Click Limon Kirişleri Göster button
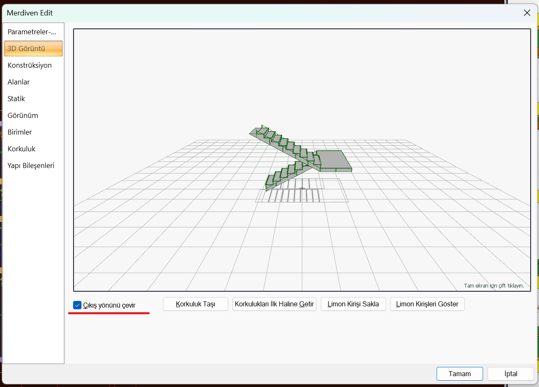This screenshot has width=539, height=387. [427, 304]
